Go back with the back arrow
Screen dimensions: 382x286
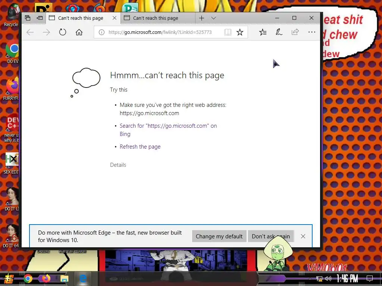click(30, 32)
